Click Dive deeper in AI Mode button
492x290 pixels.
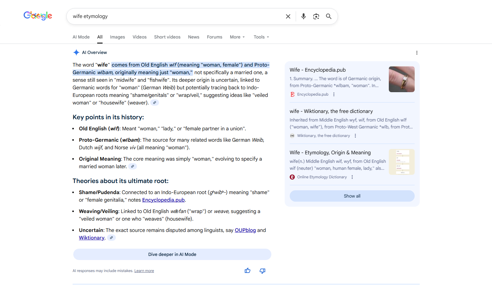(x=172, y=254)
